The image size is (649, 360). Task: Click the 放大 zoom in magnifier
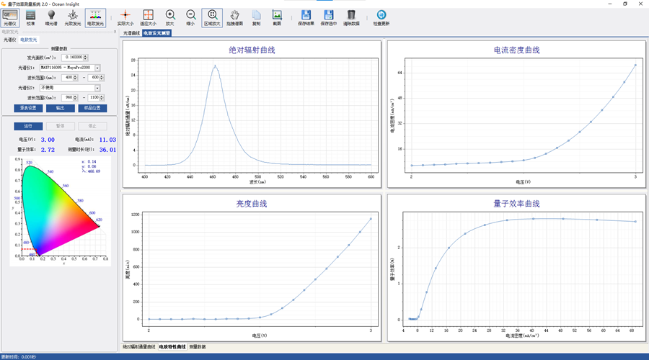tap(170, 17)
